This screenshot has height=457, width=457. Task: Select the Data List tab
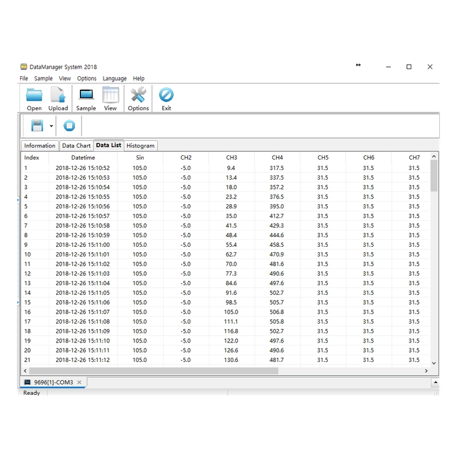click(x=108, y=145)
